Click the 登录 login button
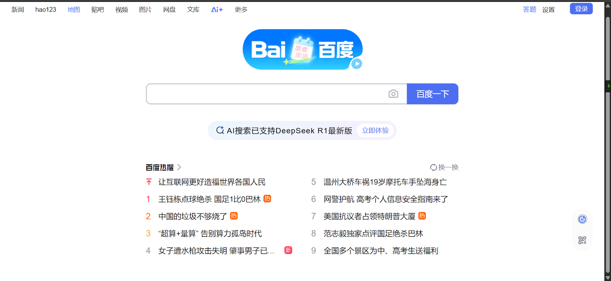611x281 pixels. 581,9
